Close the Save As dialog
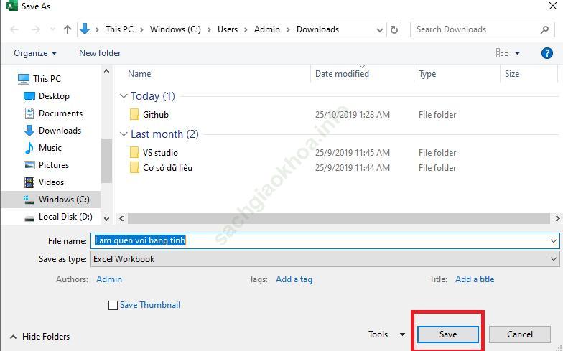The image size is (563, 351). [x=553, y=6]
